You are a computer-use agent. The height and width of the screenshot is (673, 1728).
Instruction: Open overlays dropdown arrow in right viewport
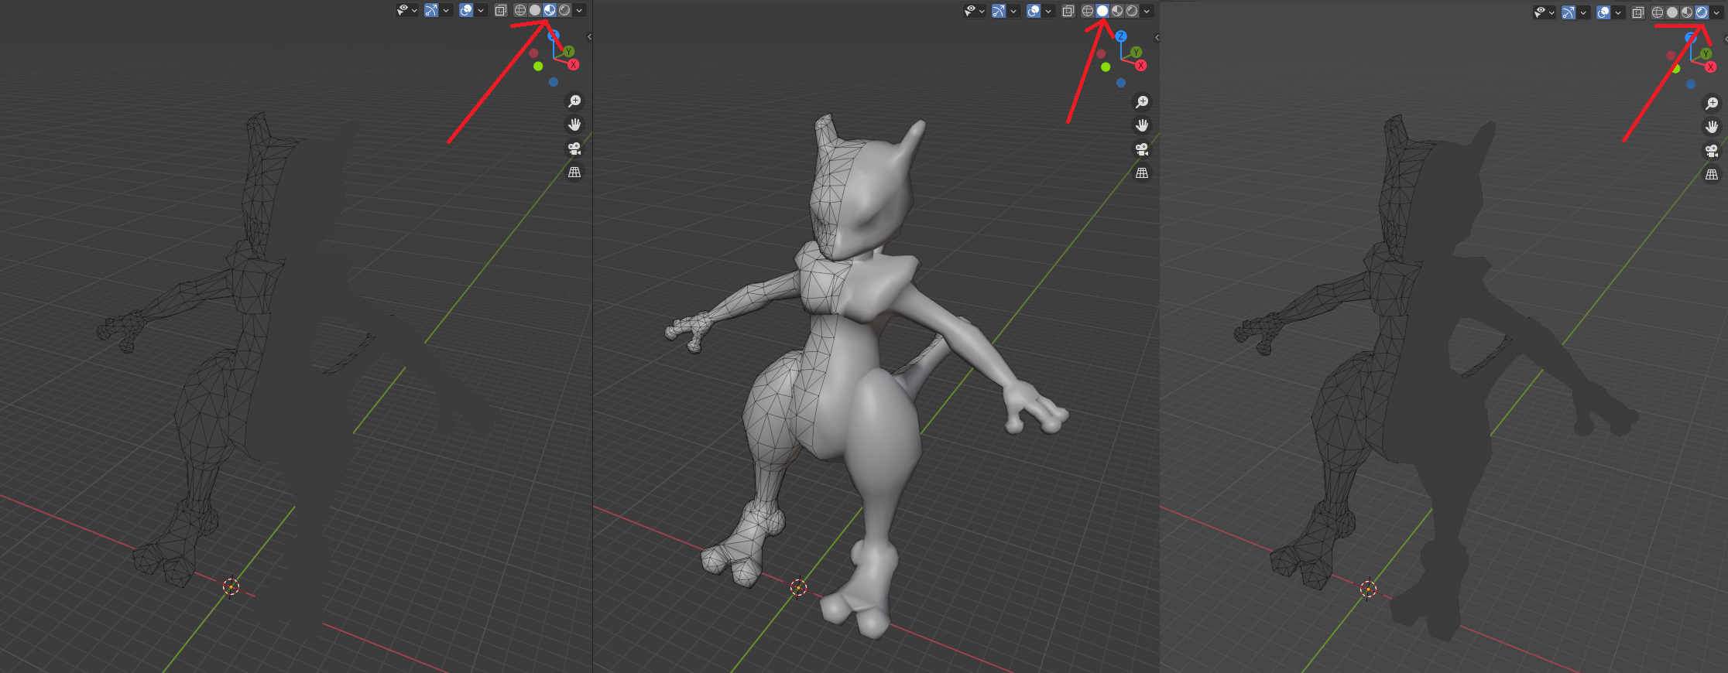(x=1618, y=13)
